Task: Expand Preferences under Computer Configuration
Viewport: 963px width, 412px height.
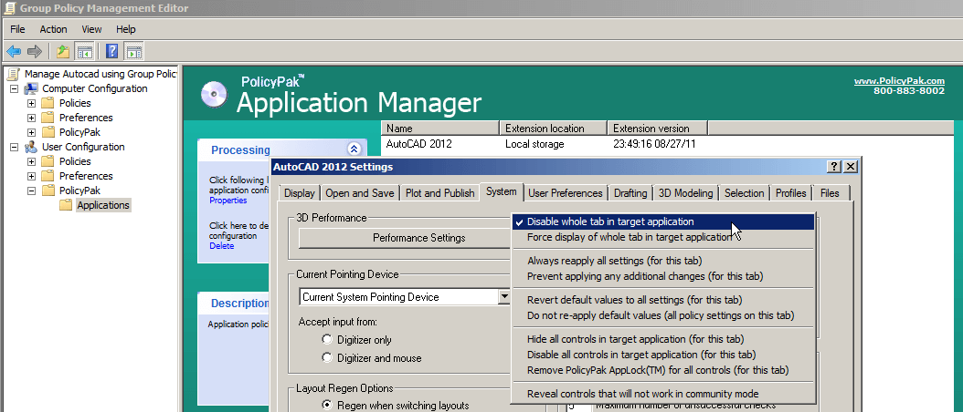Action: point(31,118)
